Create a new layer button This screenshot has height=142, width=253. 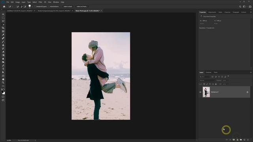pos(244,140)
